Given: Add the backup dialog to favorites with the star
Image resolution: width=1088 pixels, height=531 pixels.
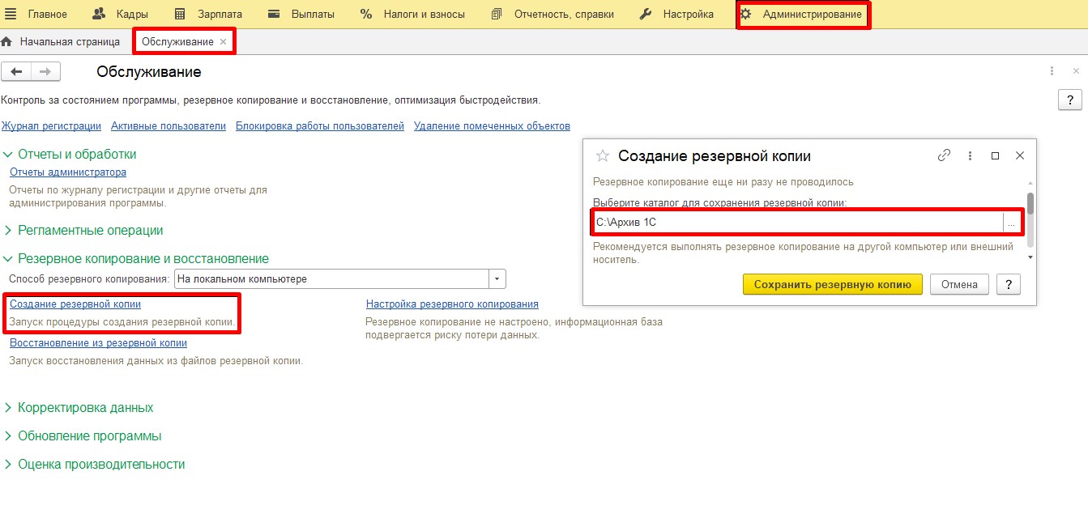Looking at the screenshot, I should 602,156.
